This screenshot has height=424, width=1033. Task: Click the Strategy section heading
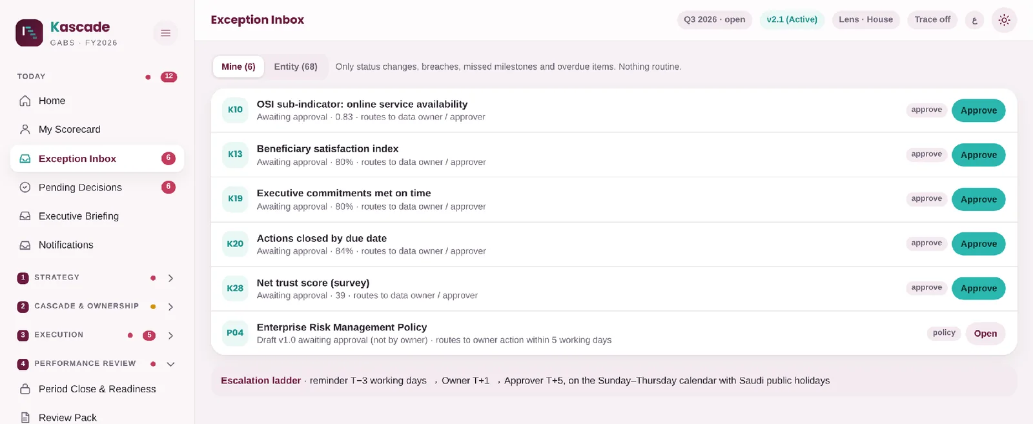click(57, 278)
